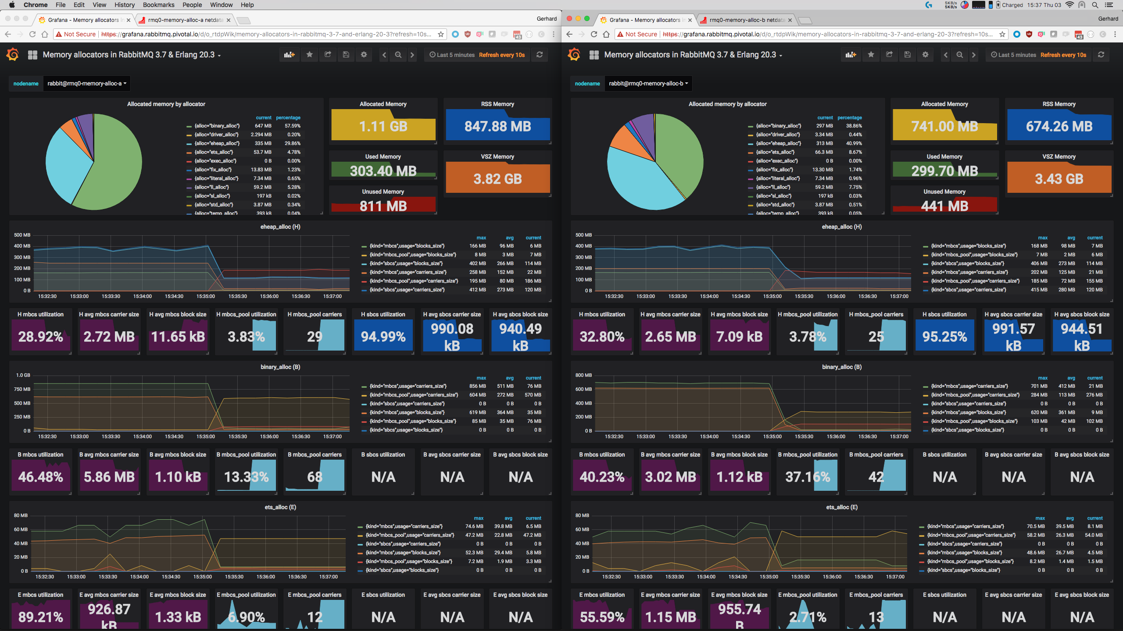Open Grafana logo menu in right window
This screenshot has height=631, width=1123.
tap(574, 55)
